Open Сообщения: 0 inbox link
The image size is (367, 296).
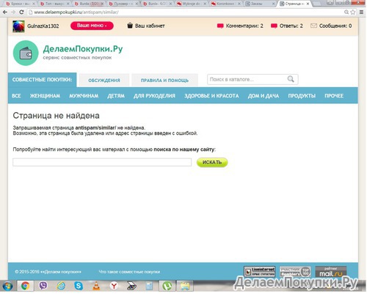pyautogui.click(x=331, y=26)
